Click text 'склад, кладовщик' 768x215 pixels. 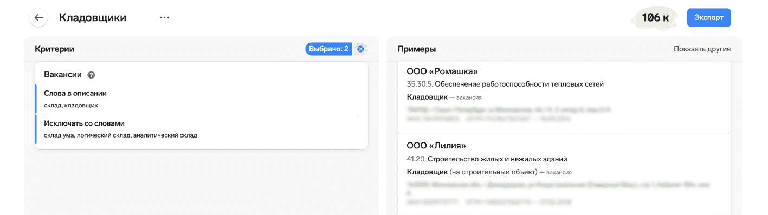pyautogui.click(x=70, y=106)
